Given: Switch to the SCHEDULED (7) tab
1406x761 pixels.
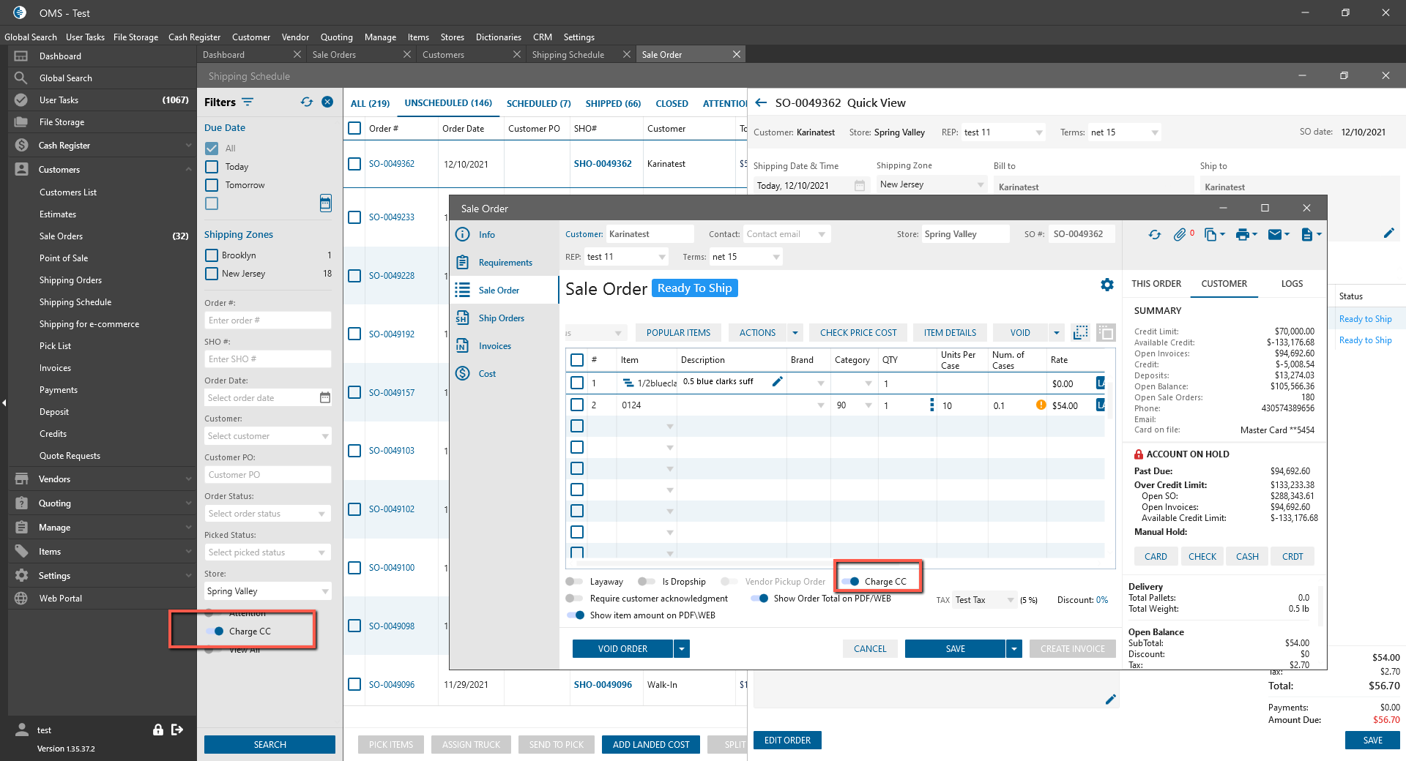Looking at the screenshot, I should [538, 104].
